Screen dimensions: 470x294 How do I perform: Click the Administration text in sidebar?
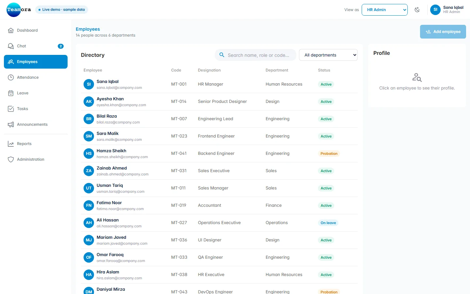[x=31, y=159]
